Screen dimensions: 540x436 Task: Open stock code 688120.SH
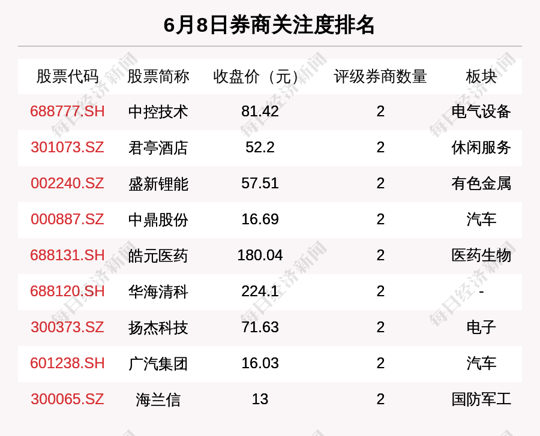click(x=67, y=291)
